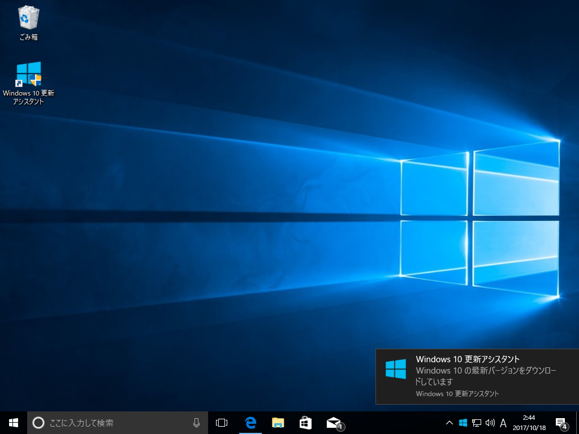
Task: Open Task View from the taskbar
Action: click(222, 423)
